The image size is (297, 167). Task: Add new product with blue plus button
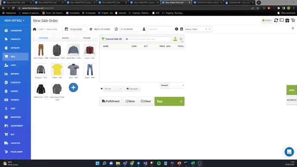tap(73, 87)
